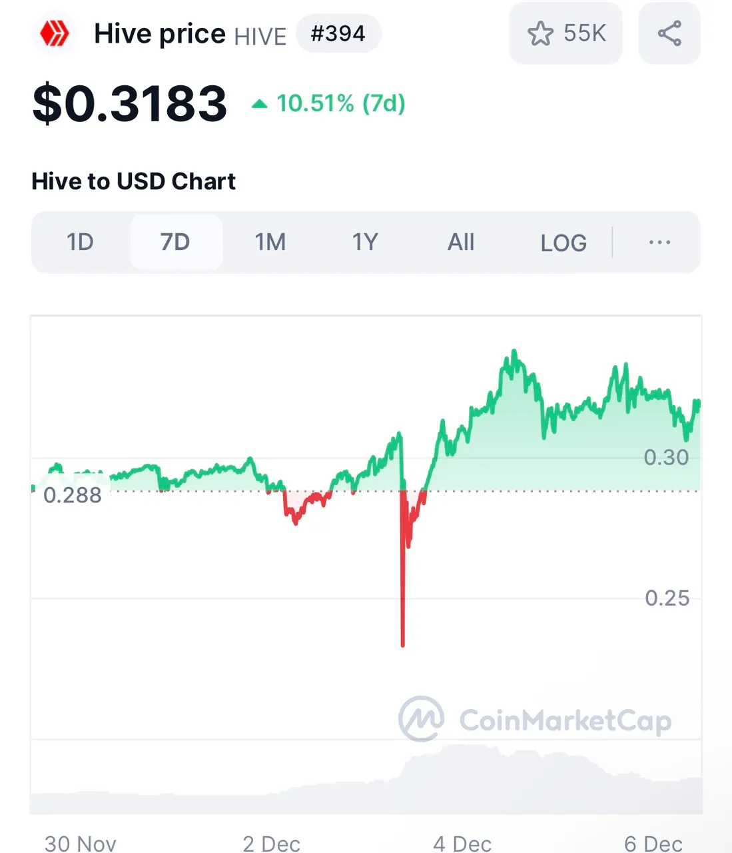This screenshot has height=853, width=732.
Task: Tap the red Hive logo icon
Action: (55, 33)
